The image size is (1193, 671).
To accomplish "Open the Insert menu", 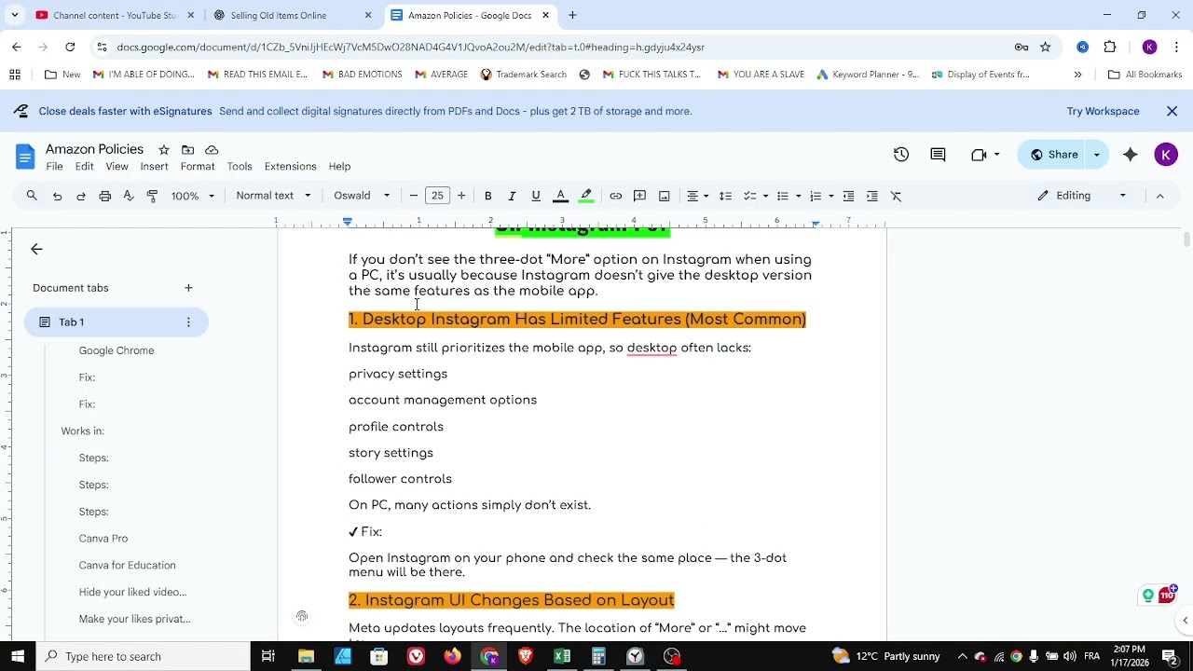I will pos(154,167).
